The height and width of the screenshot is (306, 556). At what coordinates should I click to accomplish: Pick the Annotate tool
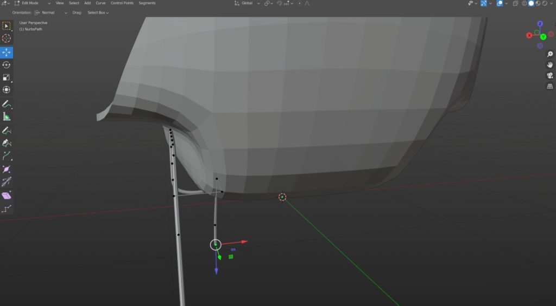[x=7, y=104]
